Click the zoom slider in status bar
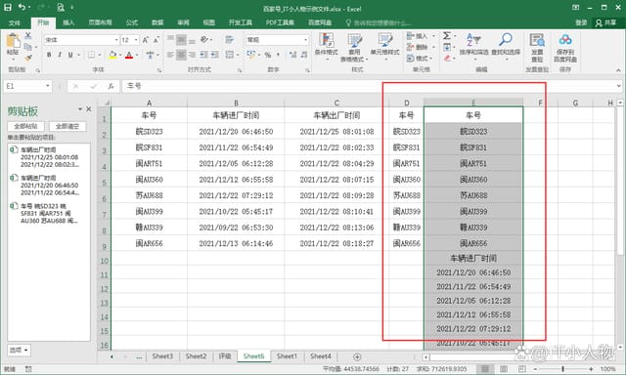626x375 pixels. tap(563, 369)
